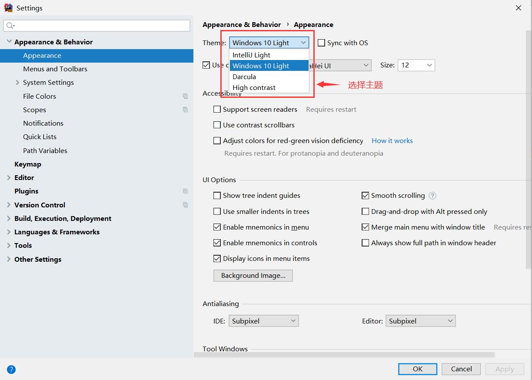The height and width of the screenshot is (380, 532).
Task: Expand the Editor tree node
Action: pyautogui.click(x=9, y=177)
